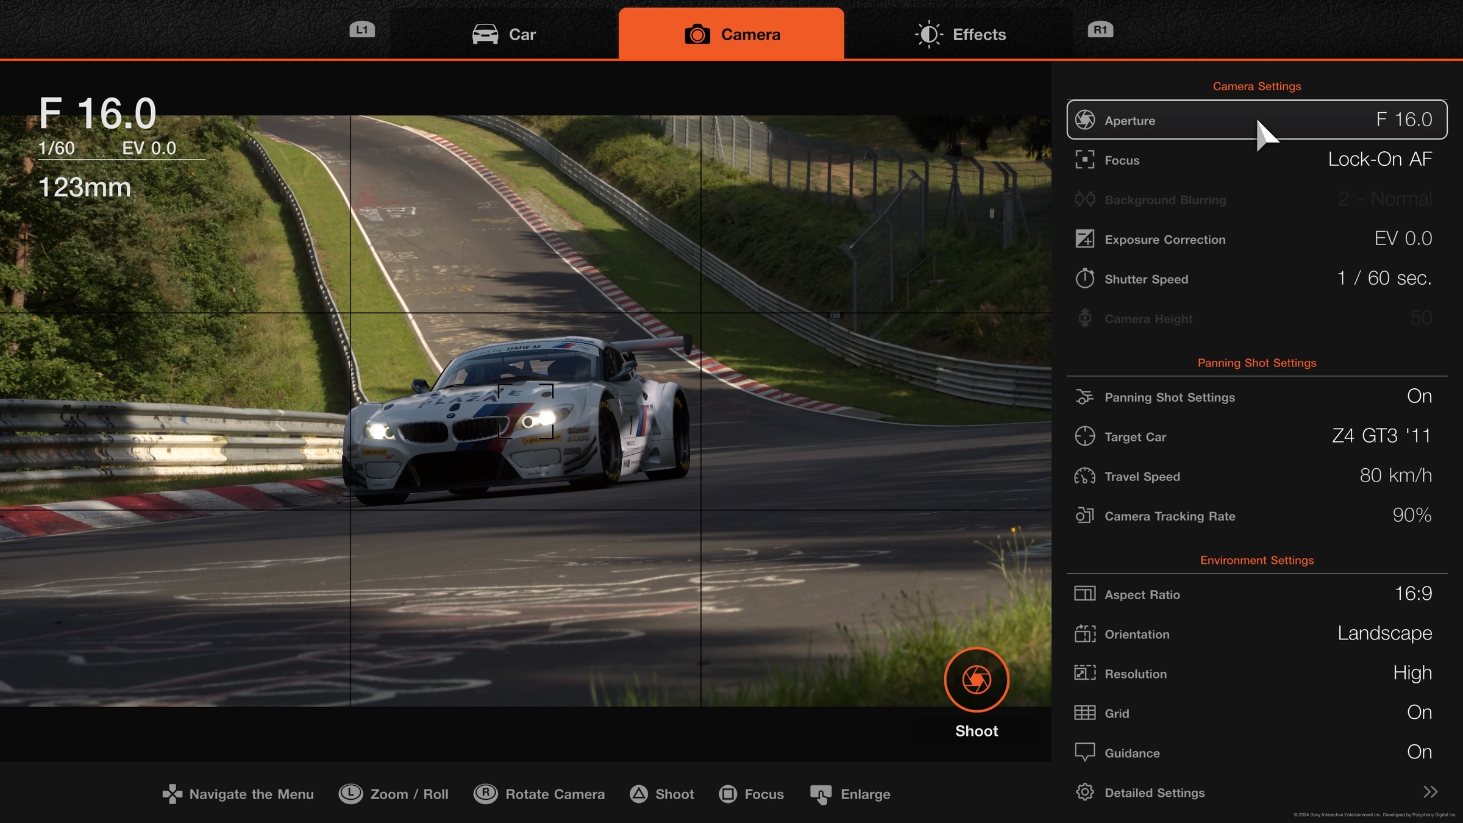Adjust Exposure Correction EV 0.0 value
Image resolution: width=1463 pixels, height=823 pixels.
(x=1403, y=238)
